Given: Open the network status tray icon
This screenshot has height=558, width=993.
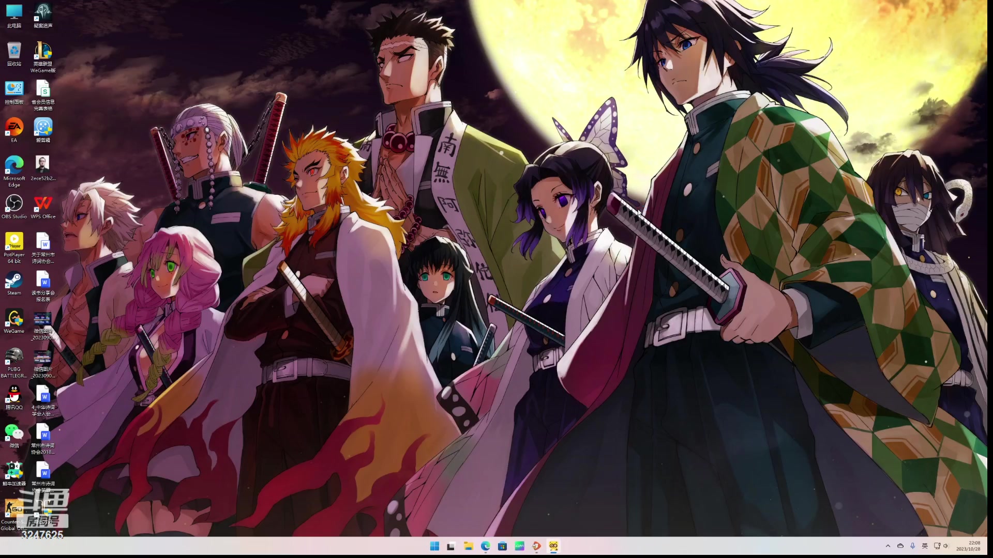Looking at the screenshot, I should [937, 546].
